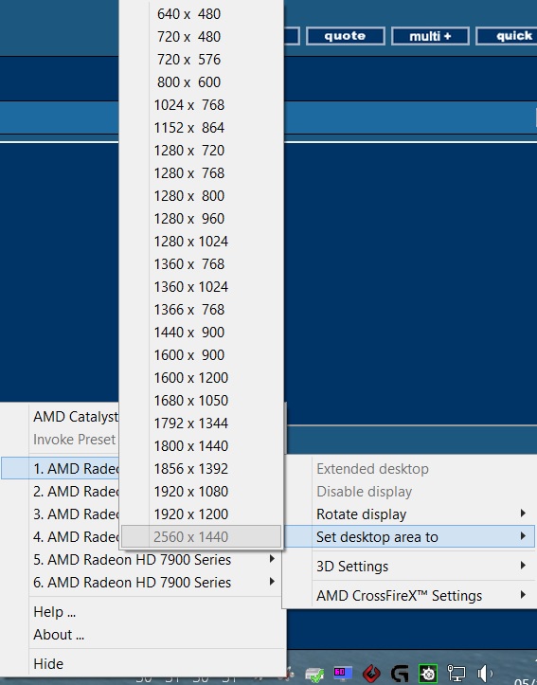This screenshot has width=537, height=685.
Task: Pick 1360 x 768 resolution
Action: click(x=202, y=264)
